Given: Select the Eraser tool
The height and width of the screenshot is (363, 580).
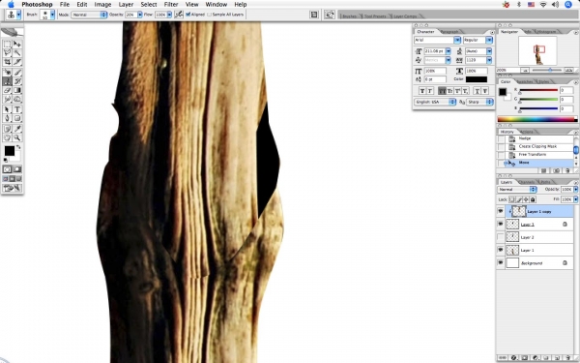Looking at the screenshot, I should (x=7, y=90).
